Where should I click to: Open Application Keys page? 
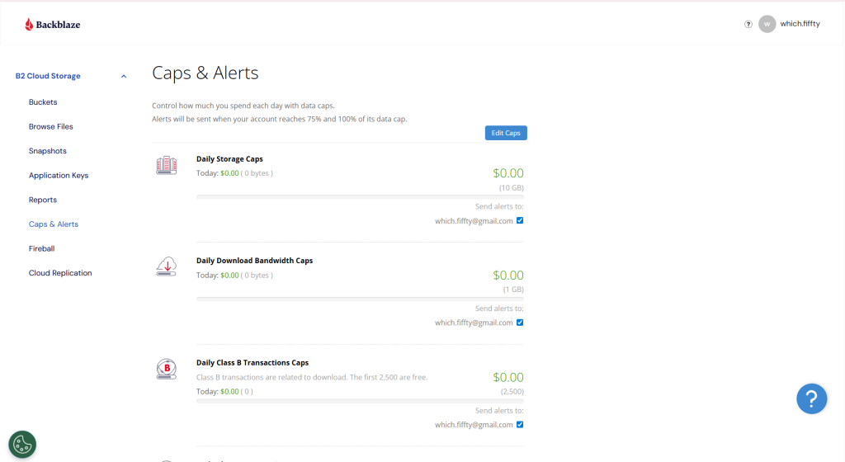pyautogui.click(x=59, y=175)
